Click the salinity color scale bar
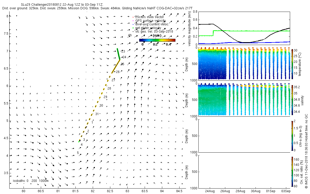This screenshot has width=310, height=194. pos(292,100)
